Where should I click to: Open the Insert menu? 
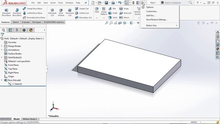pos(53,3)
